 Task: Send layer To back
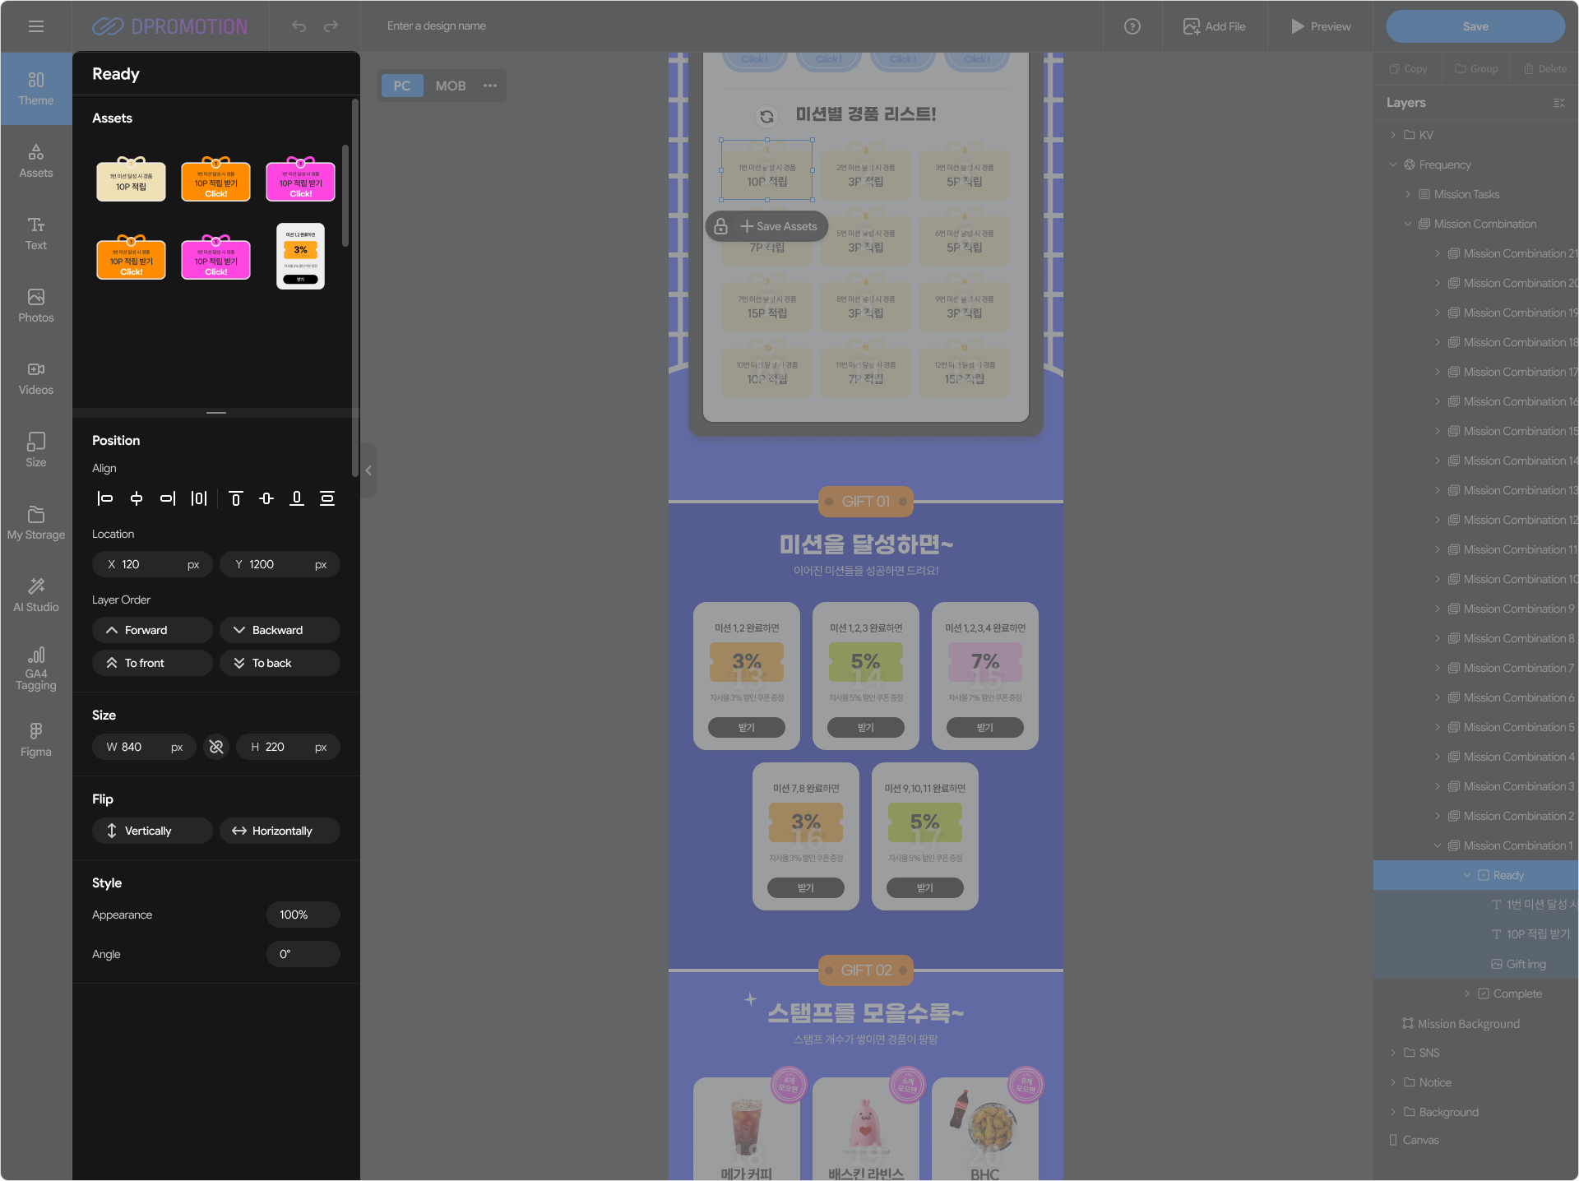(280, 663)
